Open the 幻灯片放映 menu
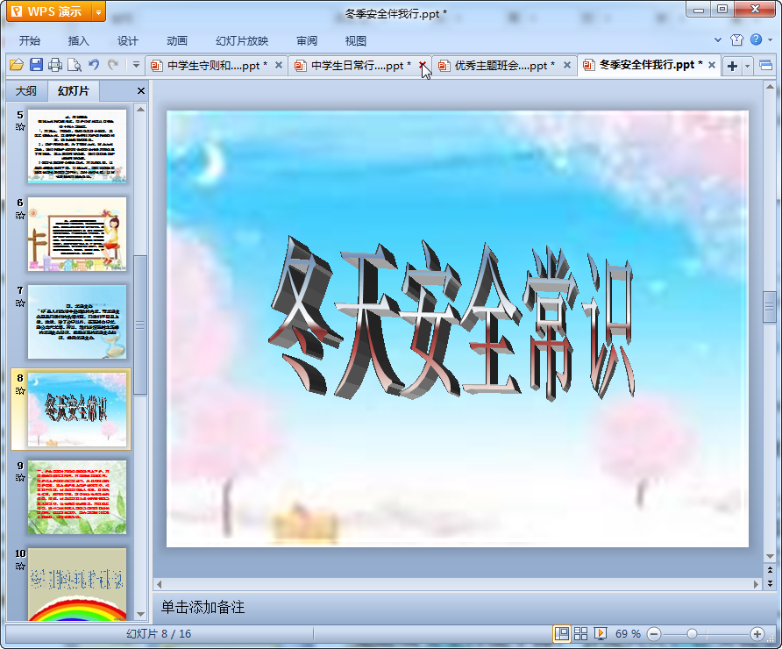 [242, 41]
